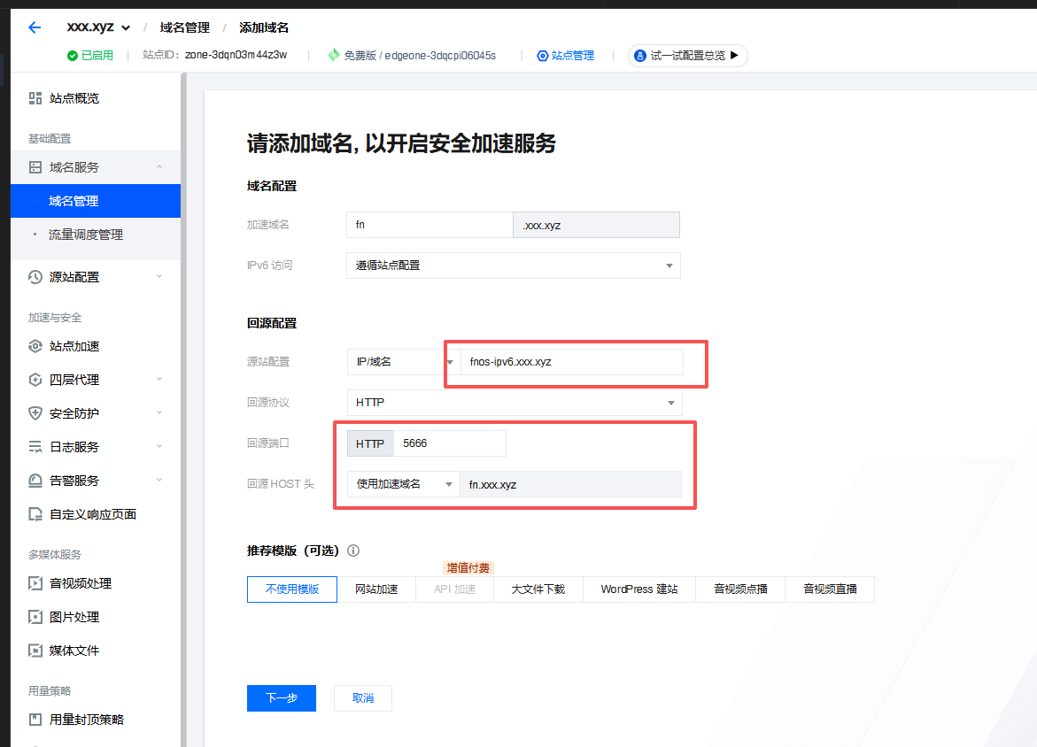Click the 下一步 button
1037x747 pixels.
(x=282, y=698)
